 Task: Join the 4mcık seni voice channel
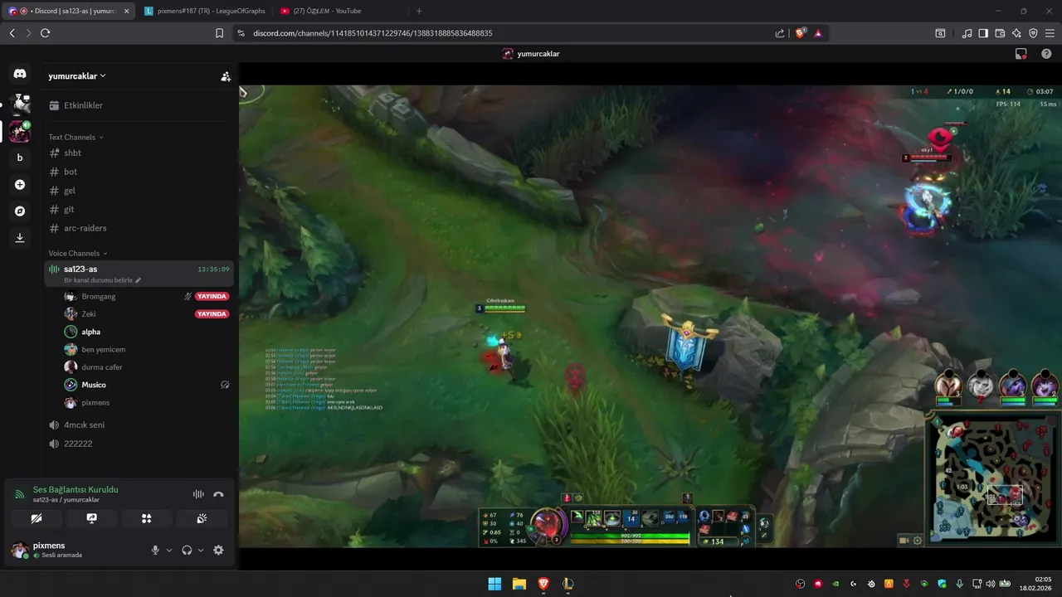[x=139, y=425]
